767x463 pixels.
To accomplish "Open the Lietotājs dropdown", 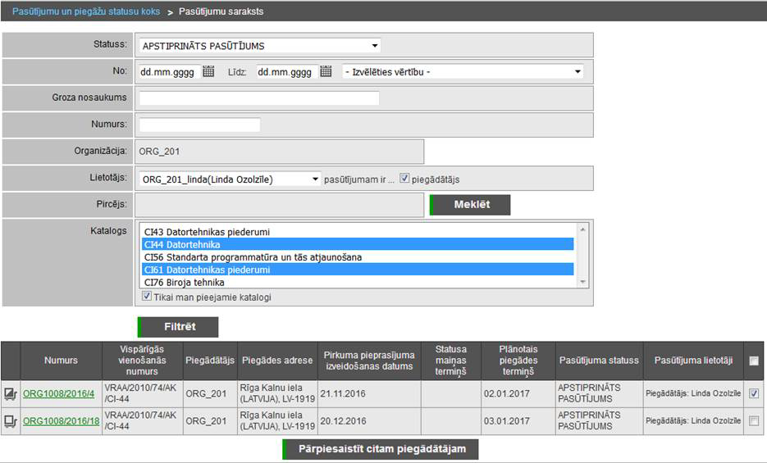I will [230, 179].
